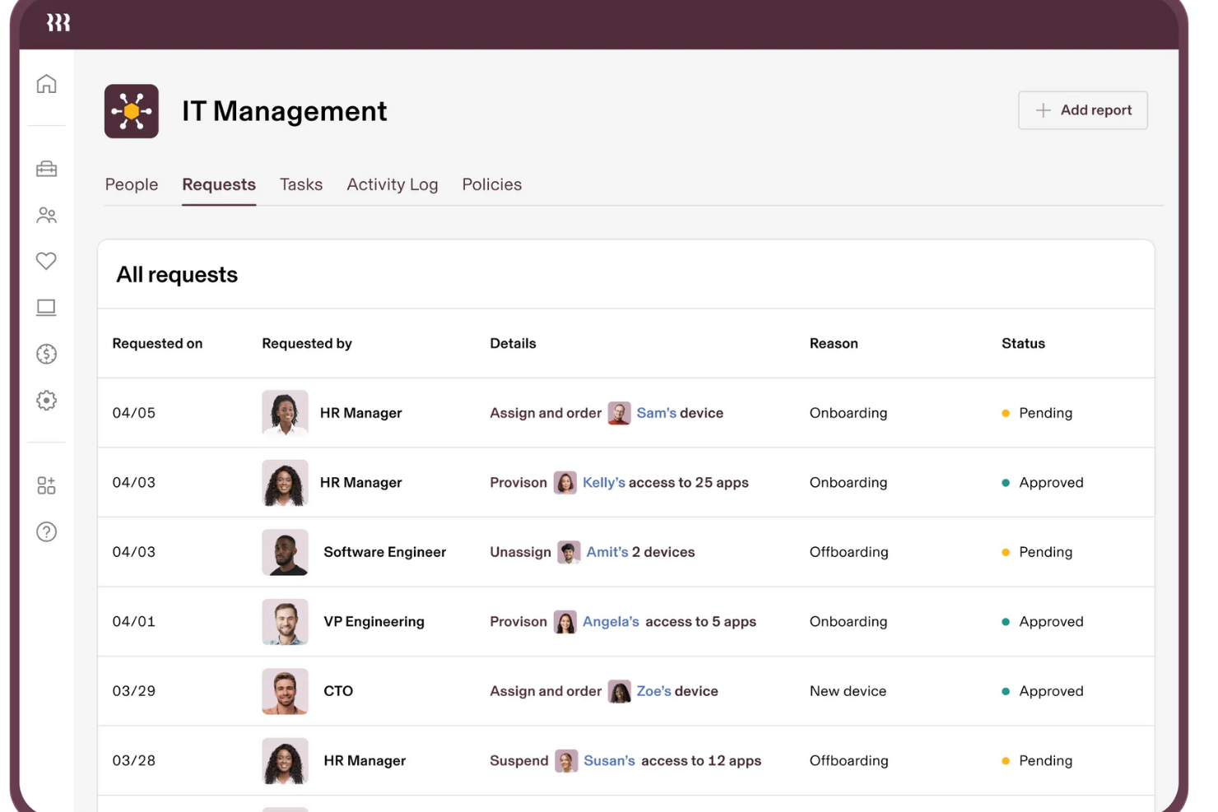Open the Home section
Viewport: 1218px width, 812px height.
(x=46, y=83)
